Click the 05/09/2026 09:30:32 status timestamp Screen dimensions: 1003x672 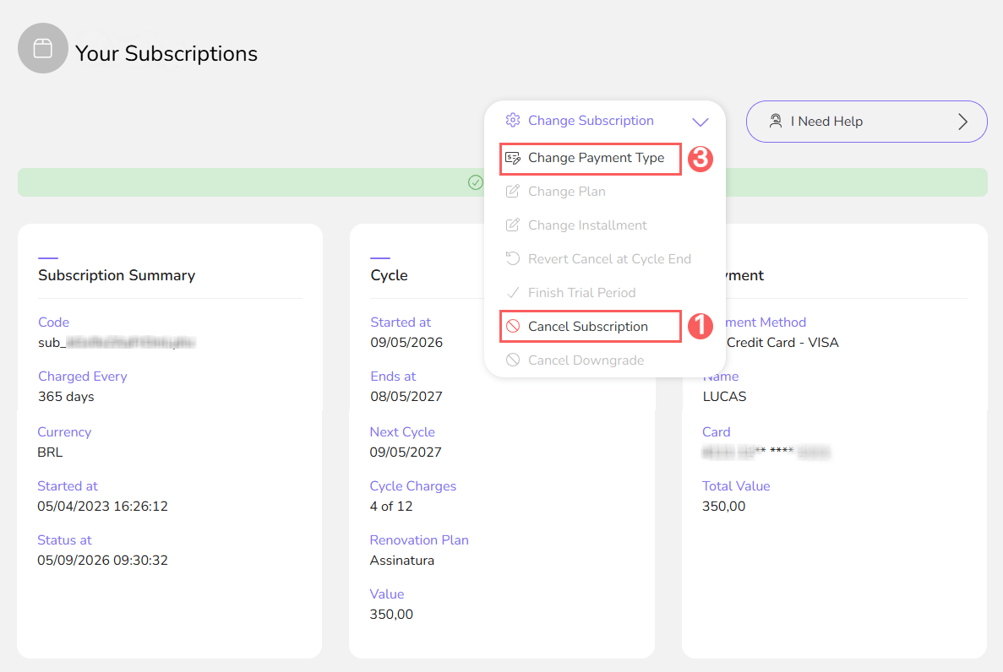click(x=102, y=560)
